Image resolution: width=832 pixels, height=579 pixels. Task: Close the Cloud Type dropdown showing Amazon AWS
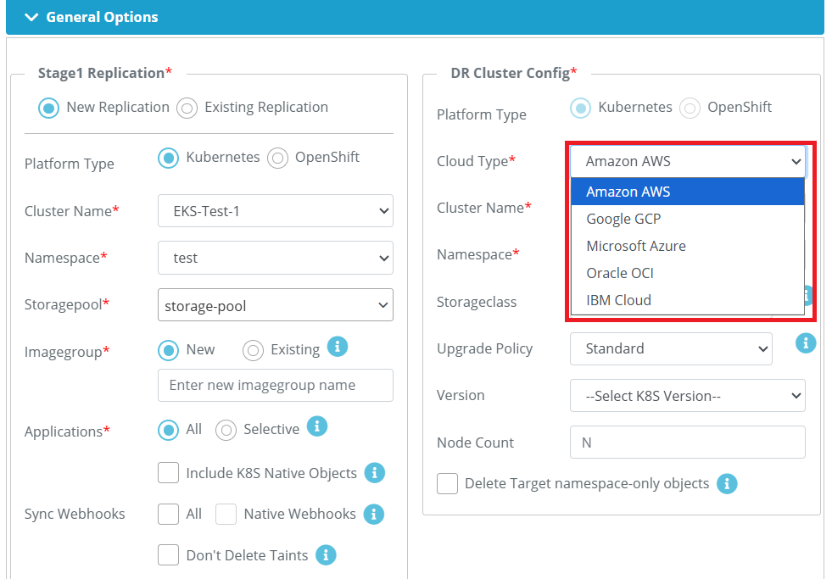click(688, 161)
